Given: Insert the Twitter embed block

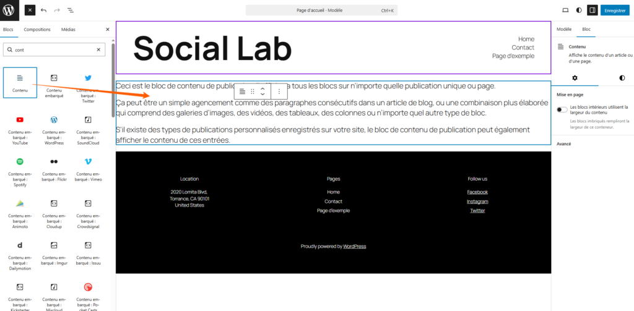Looking at the screenshot, I should coord(88,87).
